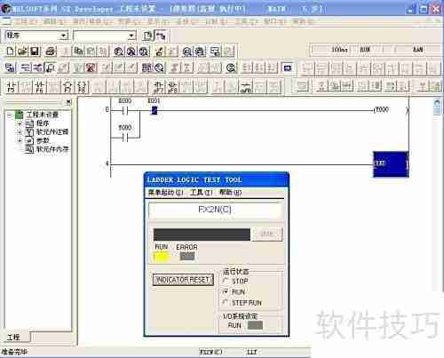444x358 pixels.
Task: Click device batch monitor toolbar icon
Action: pos(200,52)
